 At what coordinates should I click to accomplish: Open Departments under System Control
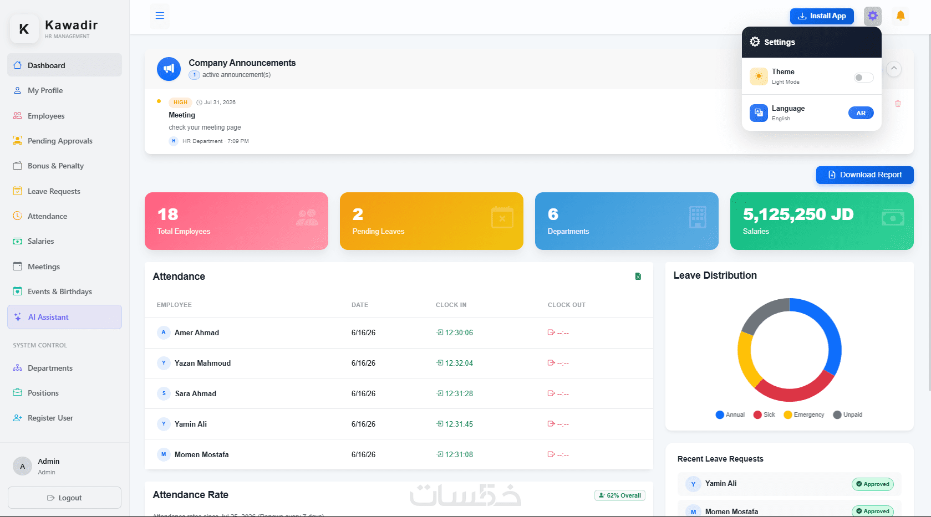tap(64, 368)
